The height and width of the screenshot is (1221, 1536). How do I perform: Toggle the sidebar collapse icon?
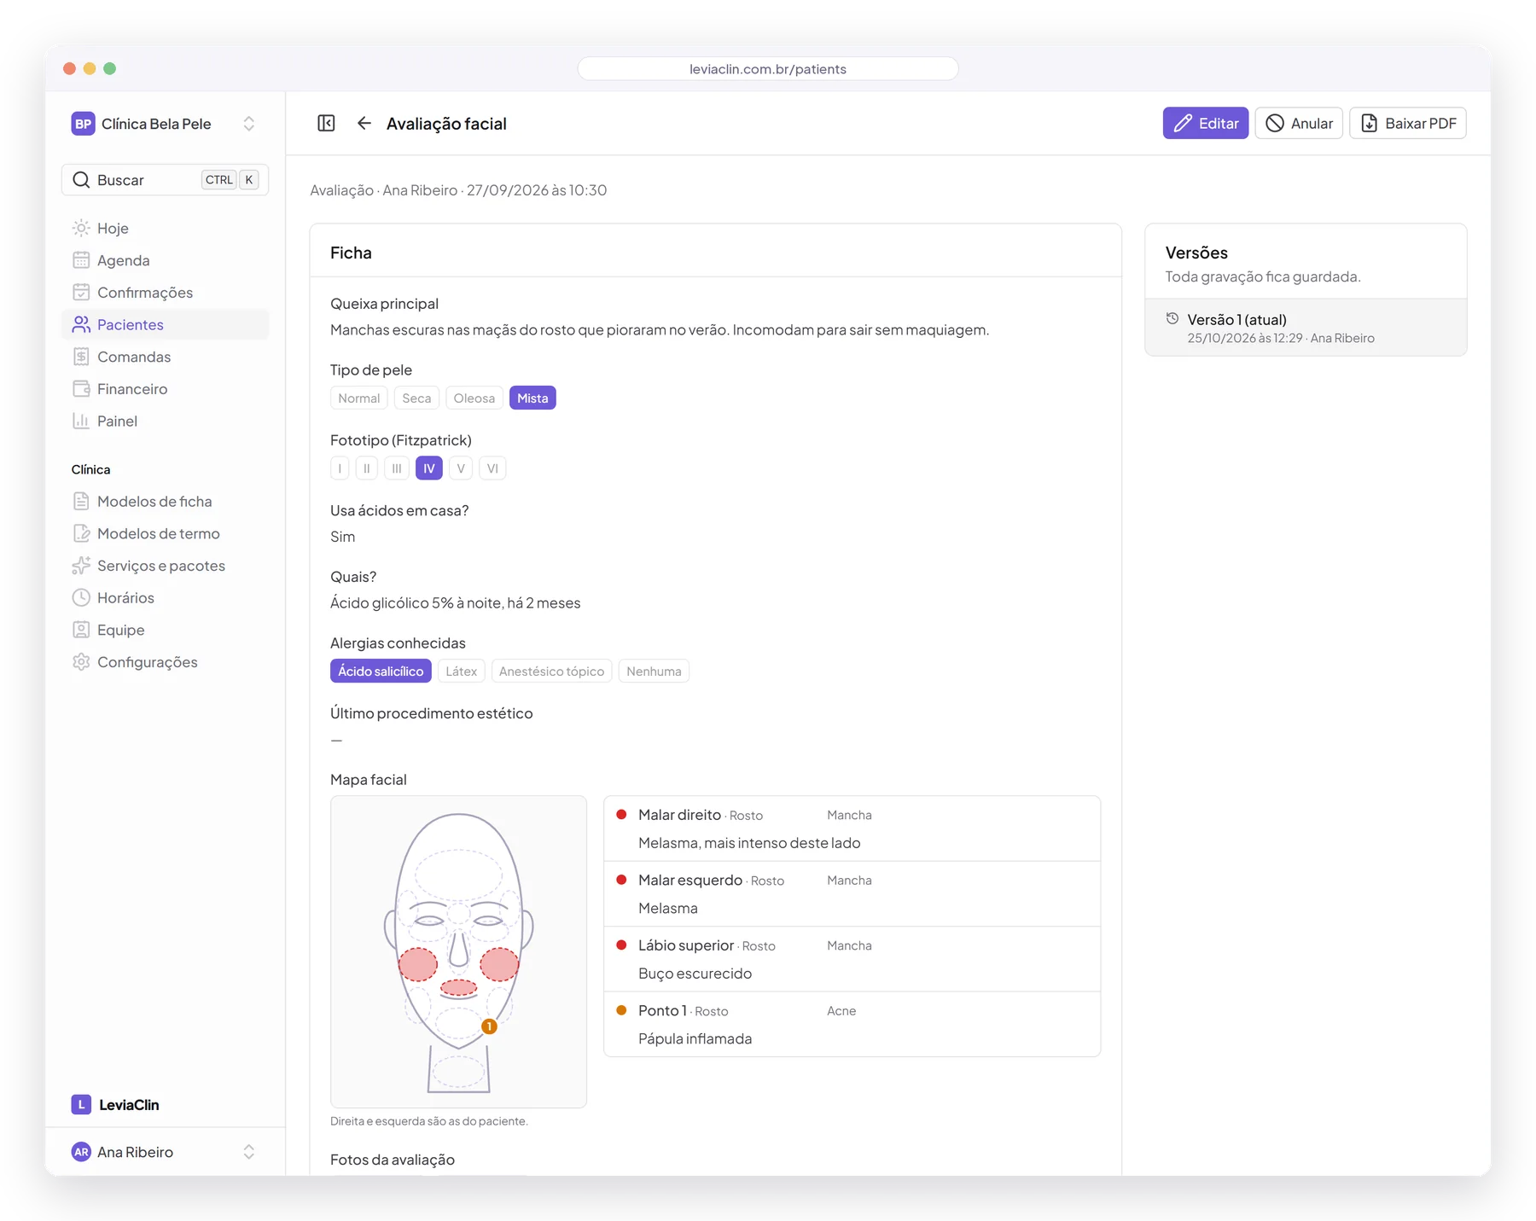[326, 124]
